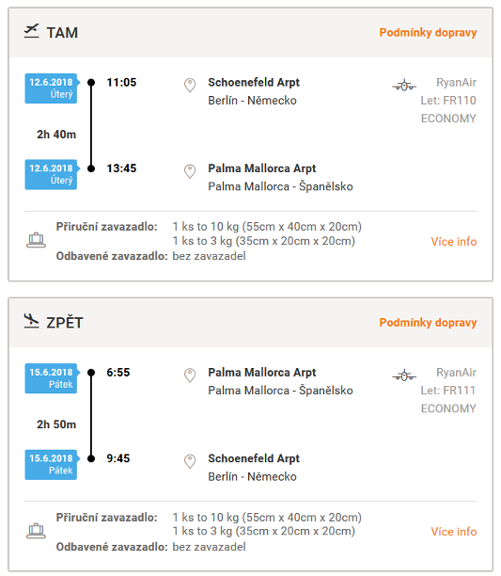Open Podmínky dopravy for the TAM flight
The width and height of the screenshot is (501, 576).
(x=428, y=33)
